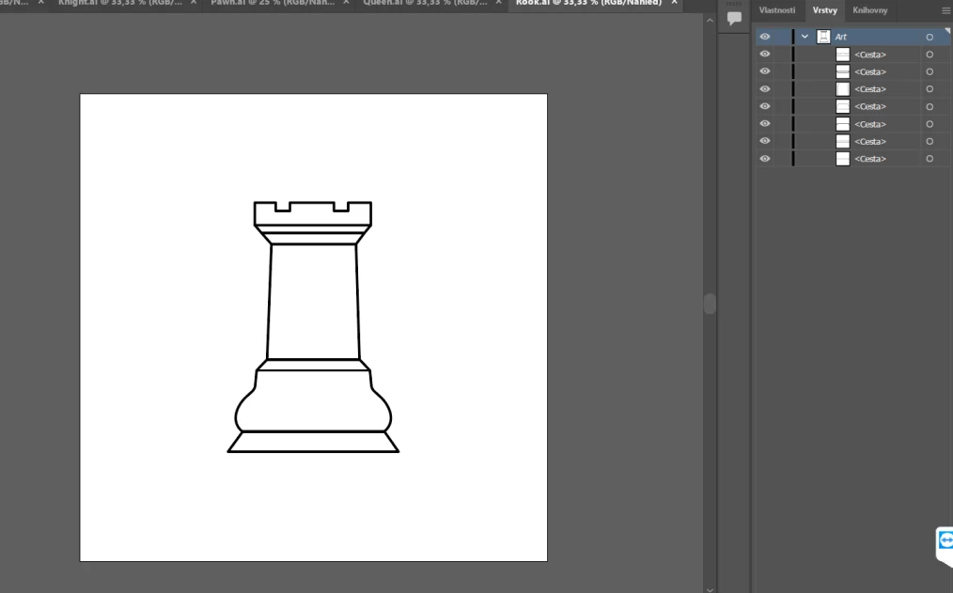The height and width of the screenshot is (593, 953).
Task: Switch to the Vlastnosti panel tab
Action: tap(776, 10)
